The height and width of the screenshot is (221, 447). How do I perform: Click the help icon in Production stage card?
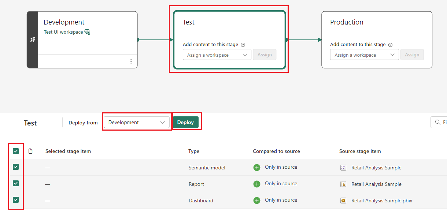pos(390,45)
